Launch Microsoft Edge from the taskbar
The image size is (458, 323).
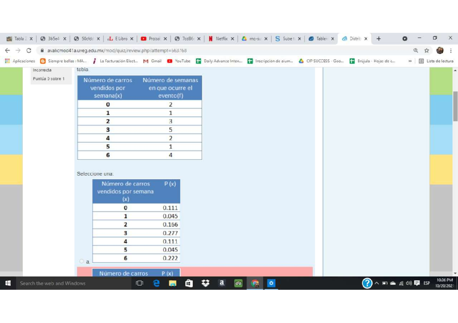click(156, 283)
